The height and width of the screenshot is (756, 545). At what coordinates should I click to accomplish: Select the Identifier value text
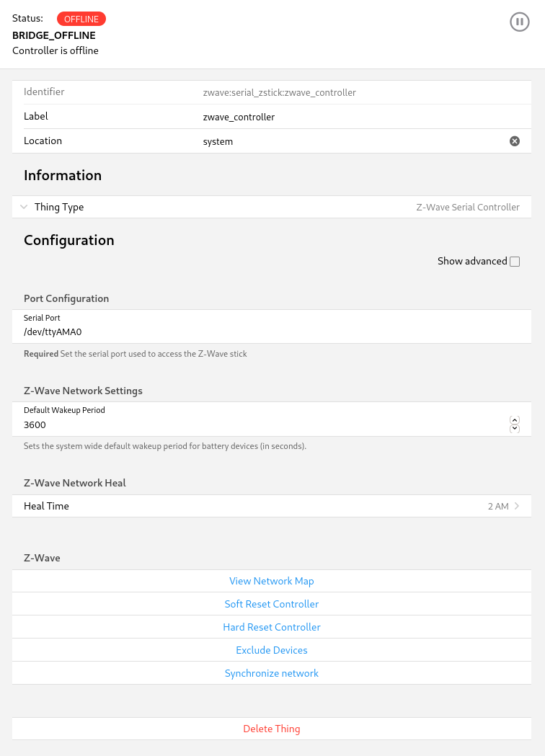tap(280, 92)
